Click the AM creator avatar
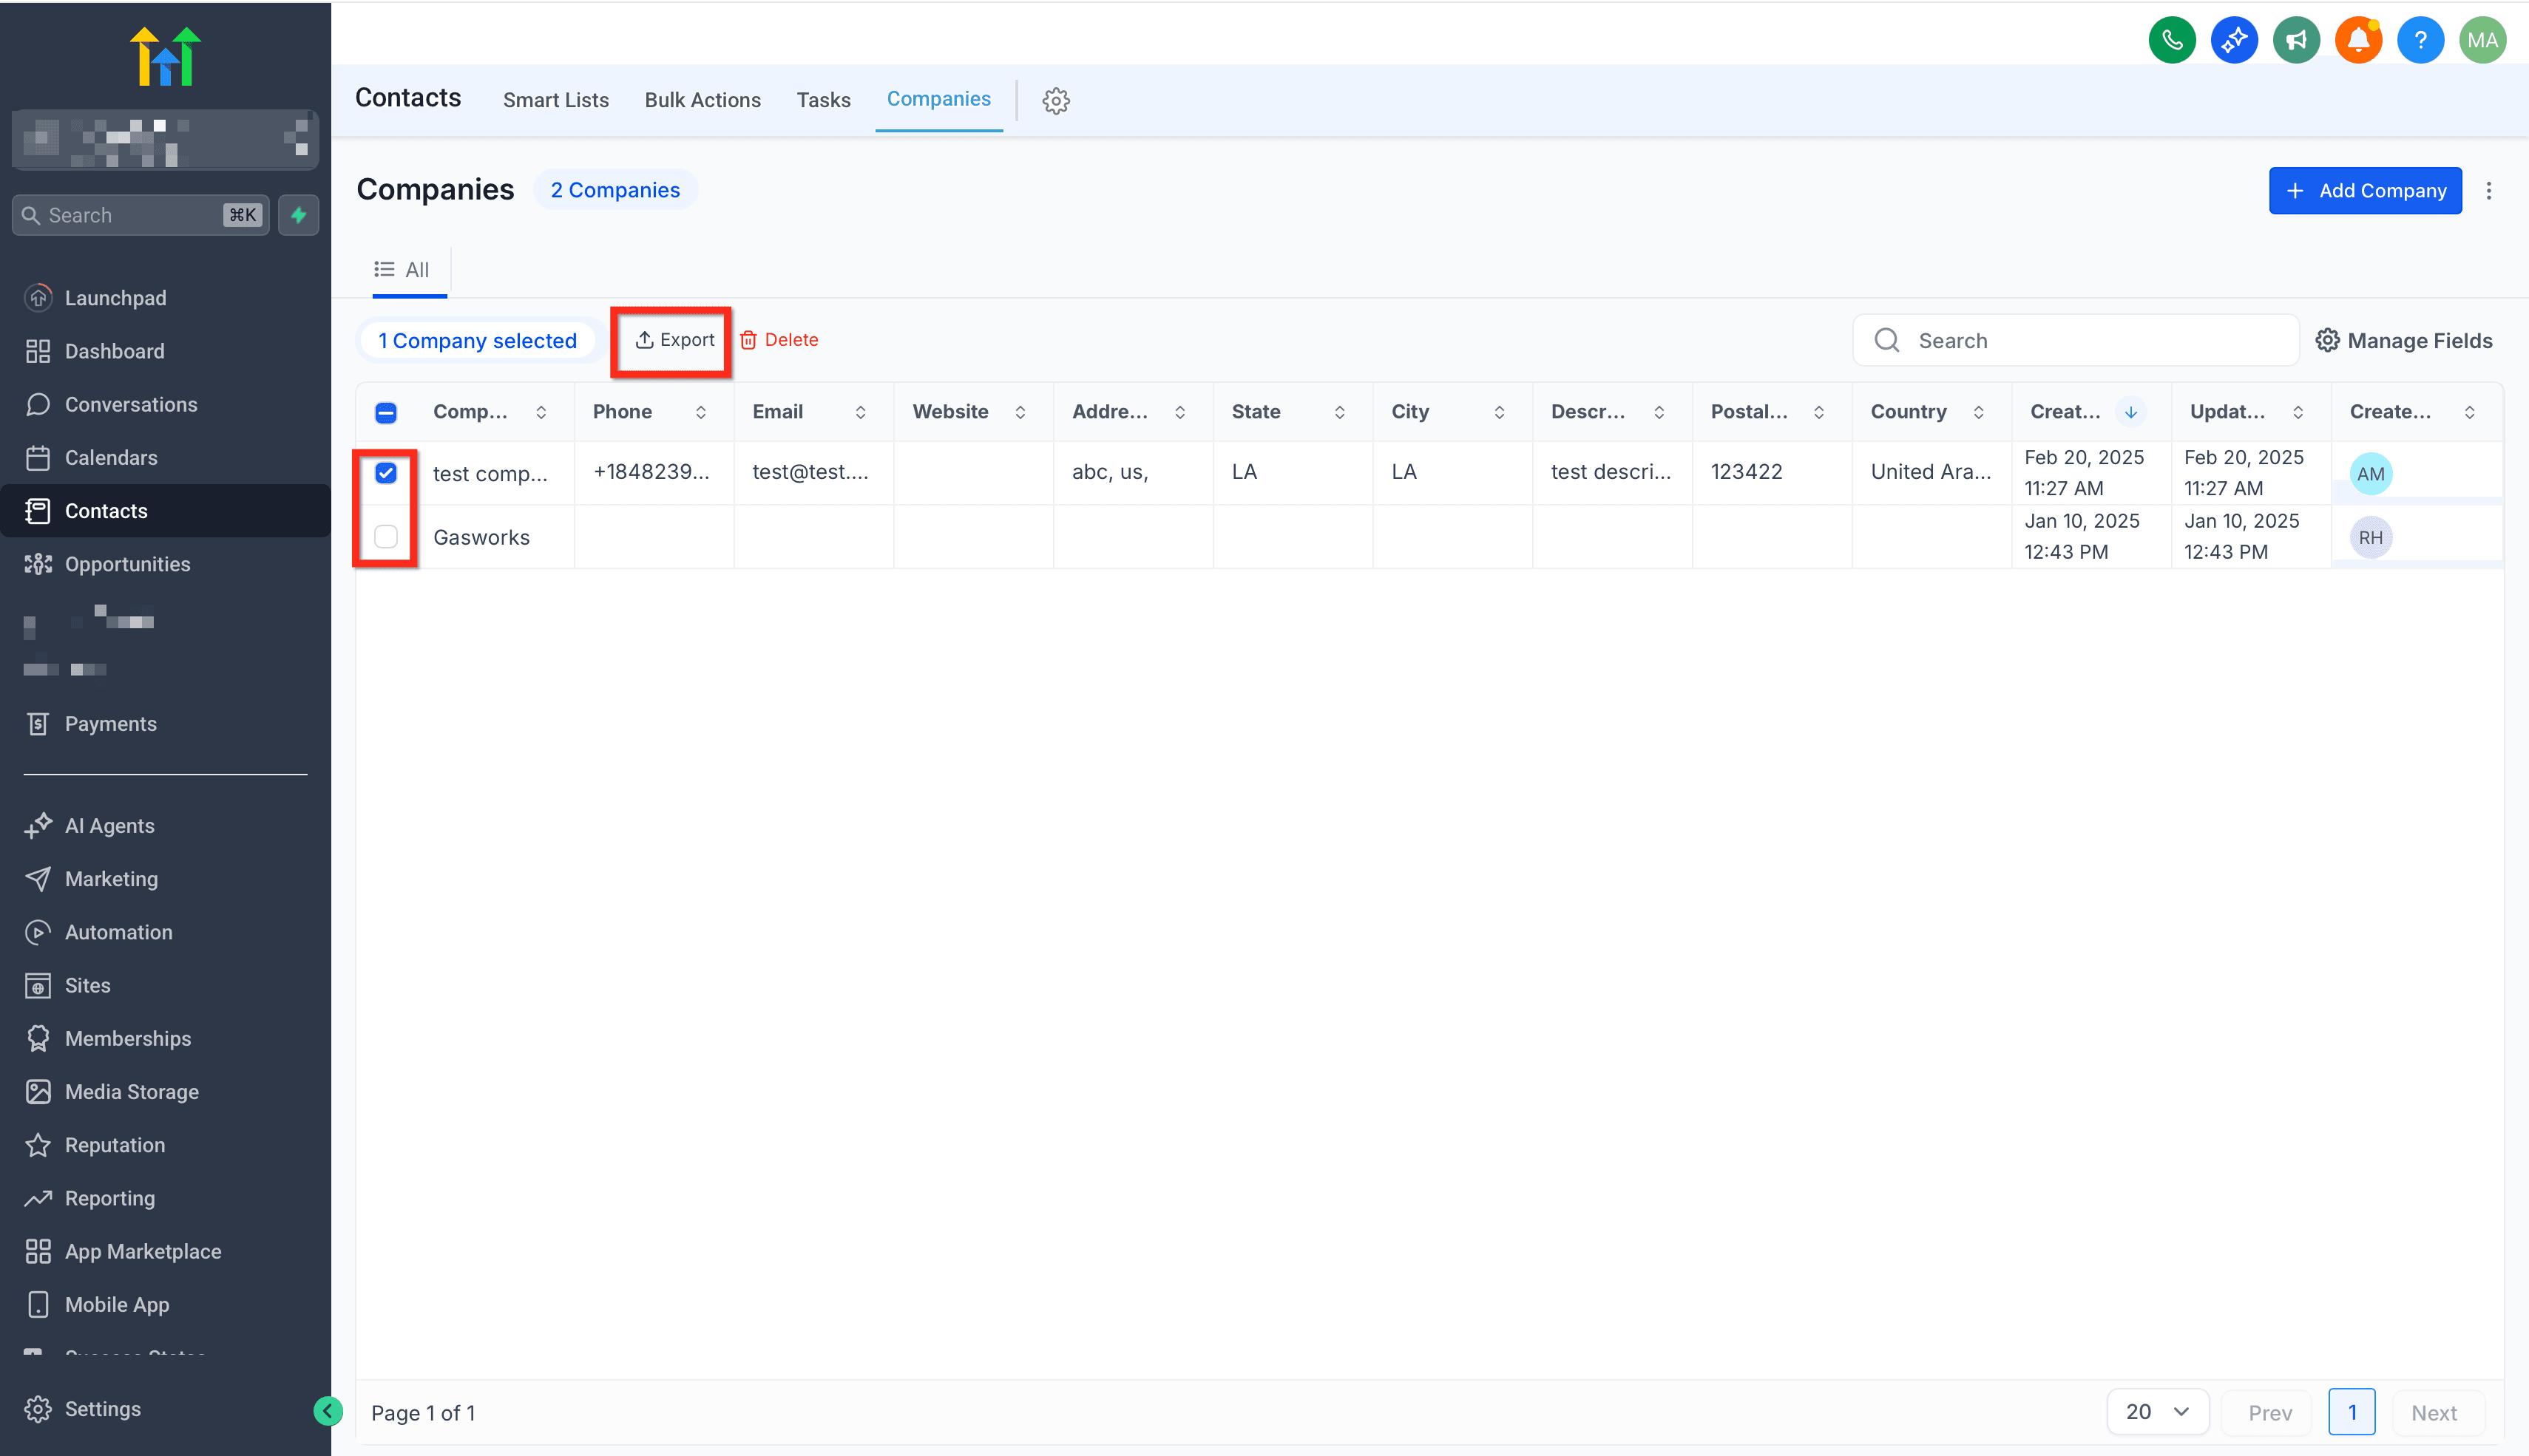The height and width of the screenshot is (1456, 2529). click(x=2370, y=474)
